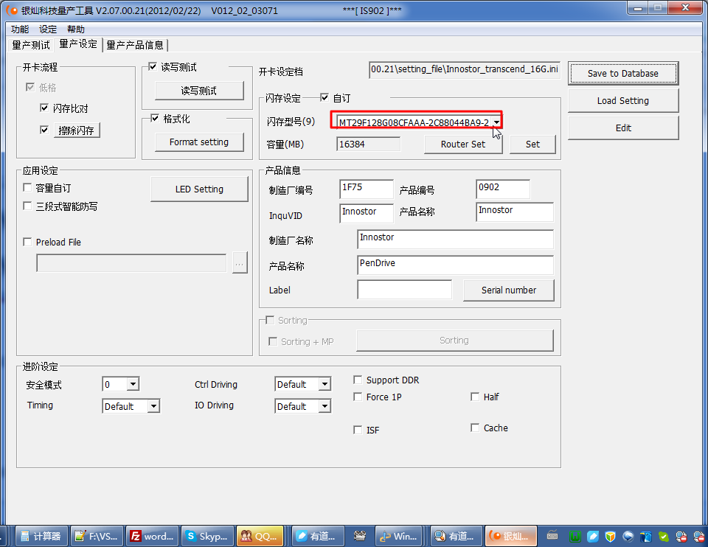The image size is (708, 547).
Task: Switch to the 量产产品信息 tab
Action: (135, 45)
